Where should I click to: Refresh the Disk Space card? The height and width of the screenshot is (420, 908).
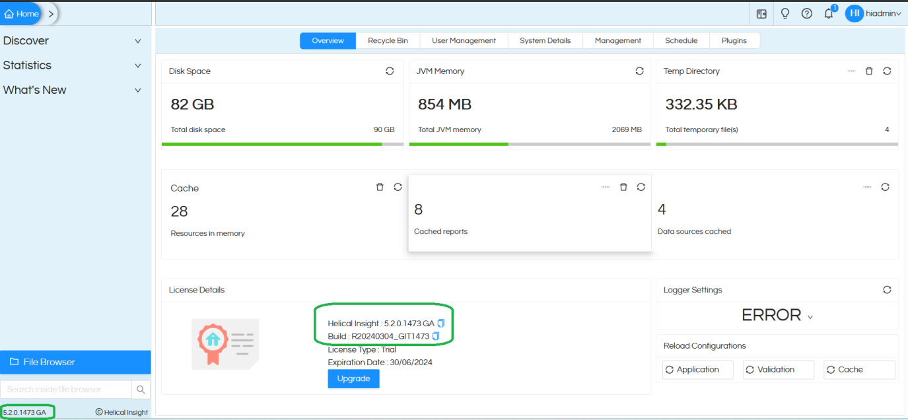(x=390, y=71)
